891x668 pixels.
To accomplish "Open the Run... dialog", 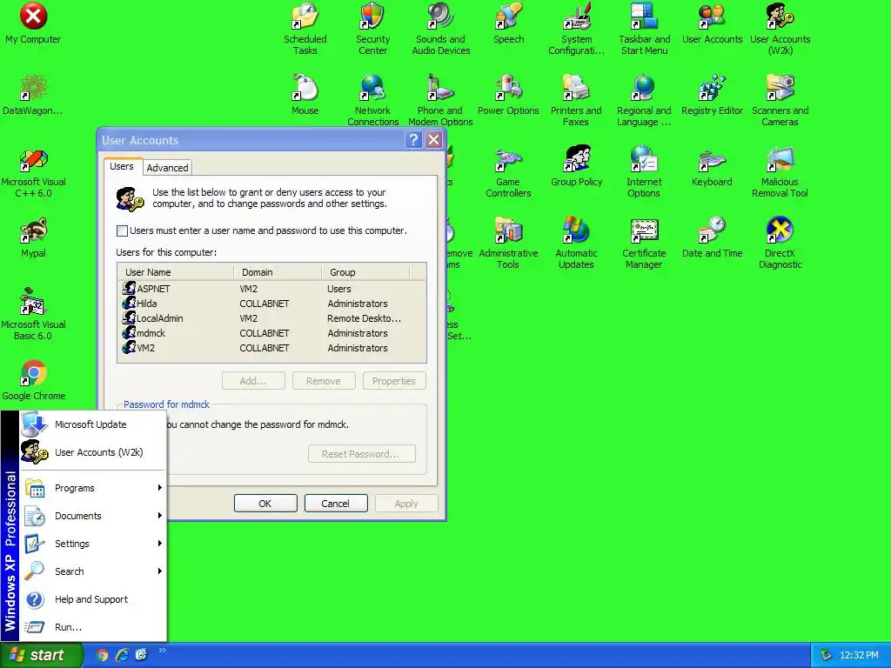I will point(94,627).
